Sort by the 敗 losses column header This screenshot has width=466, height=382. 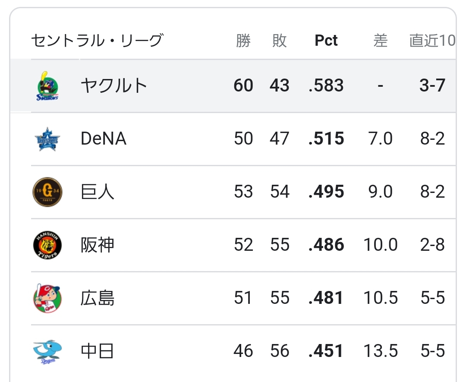280,41
